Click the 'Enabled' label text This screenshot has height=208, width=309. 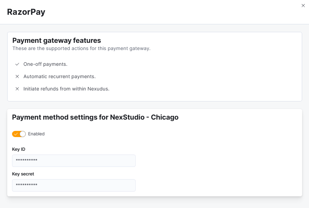click(36, 134)
